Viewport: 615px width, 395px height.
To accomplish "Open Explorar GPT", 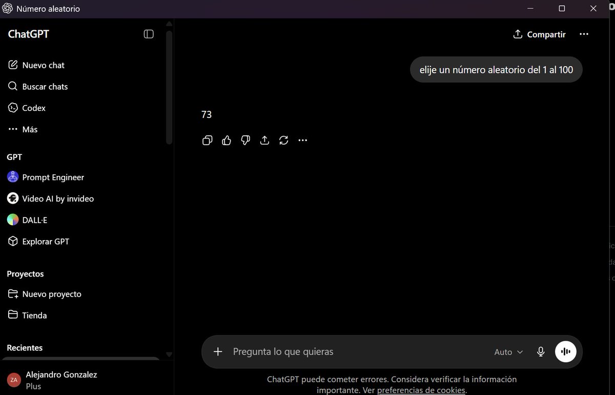I will (x=46, y=242).
